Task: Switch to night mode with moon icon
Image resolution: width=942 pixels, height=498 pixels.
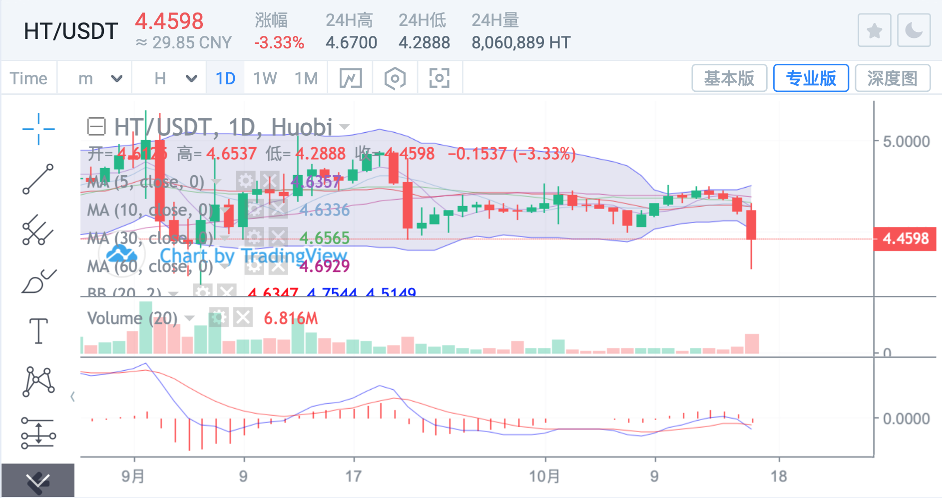Action: pyautogui.click(x=914, y=31)
